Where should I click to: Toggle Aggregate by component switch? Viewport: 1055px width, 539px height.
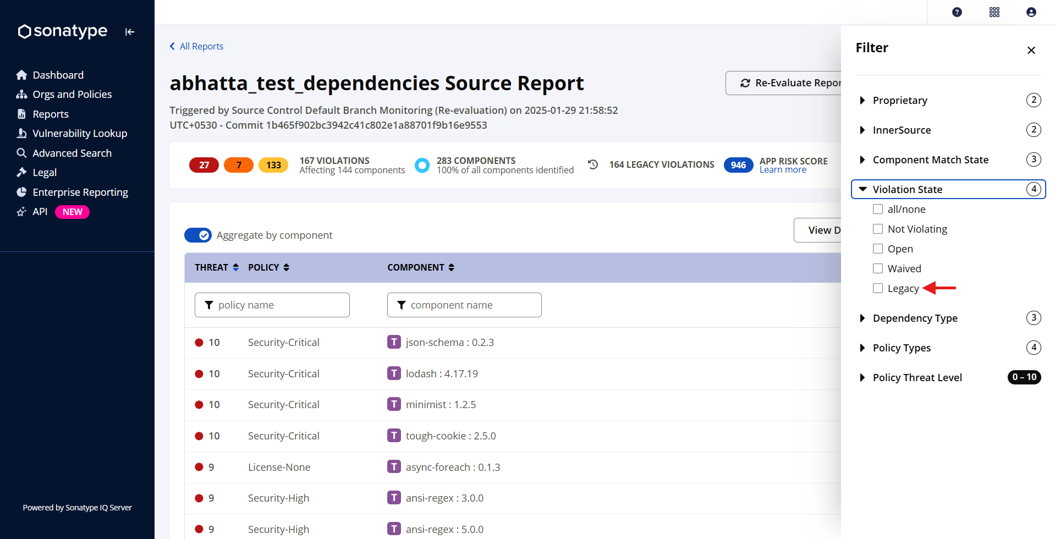[198, 235]
